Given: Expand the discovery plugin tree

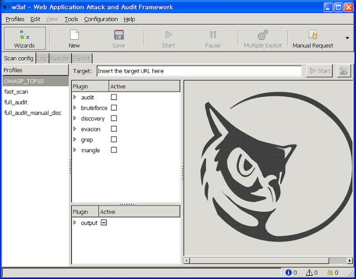Looking at the screenshot, I should (x=75, y=118).
